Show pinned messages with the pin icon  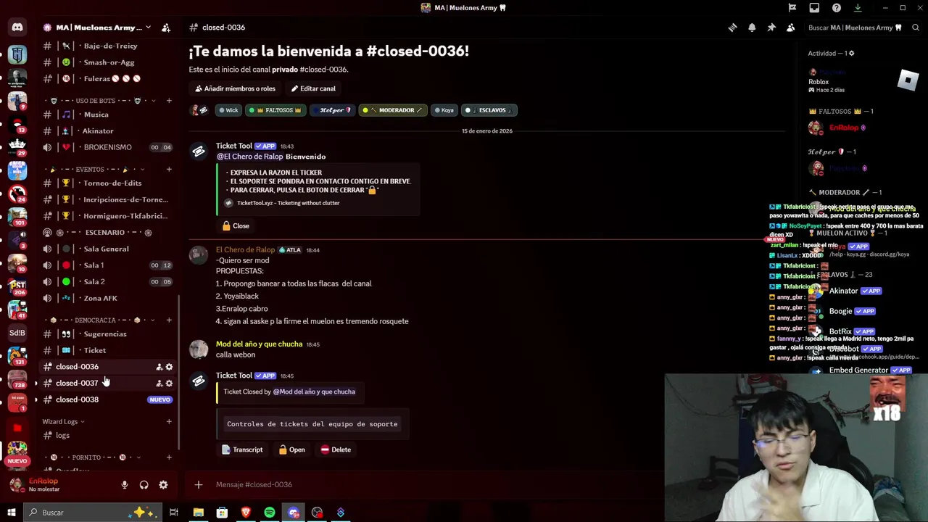point(771,28)
